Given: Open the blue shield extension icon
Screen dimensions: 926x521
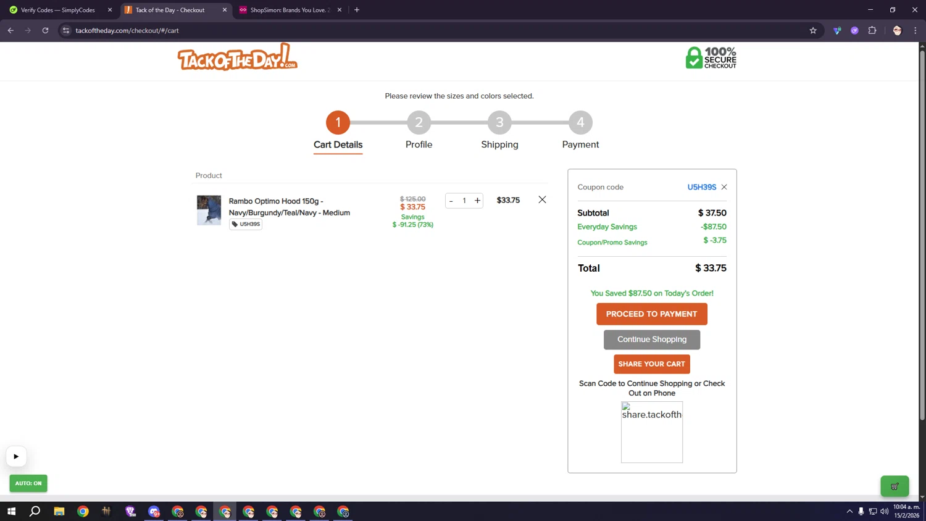Looking at the screenshot, I should point(837,30).
